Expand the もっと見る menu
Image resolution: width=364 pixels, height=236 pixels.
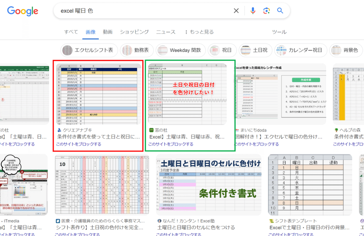[199, 32]
